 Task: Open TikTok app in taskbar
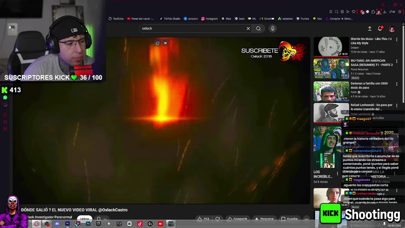click(140, 224)
